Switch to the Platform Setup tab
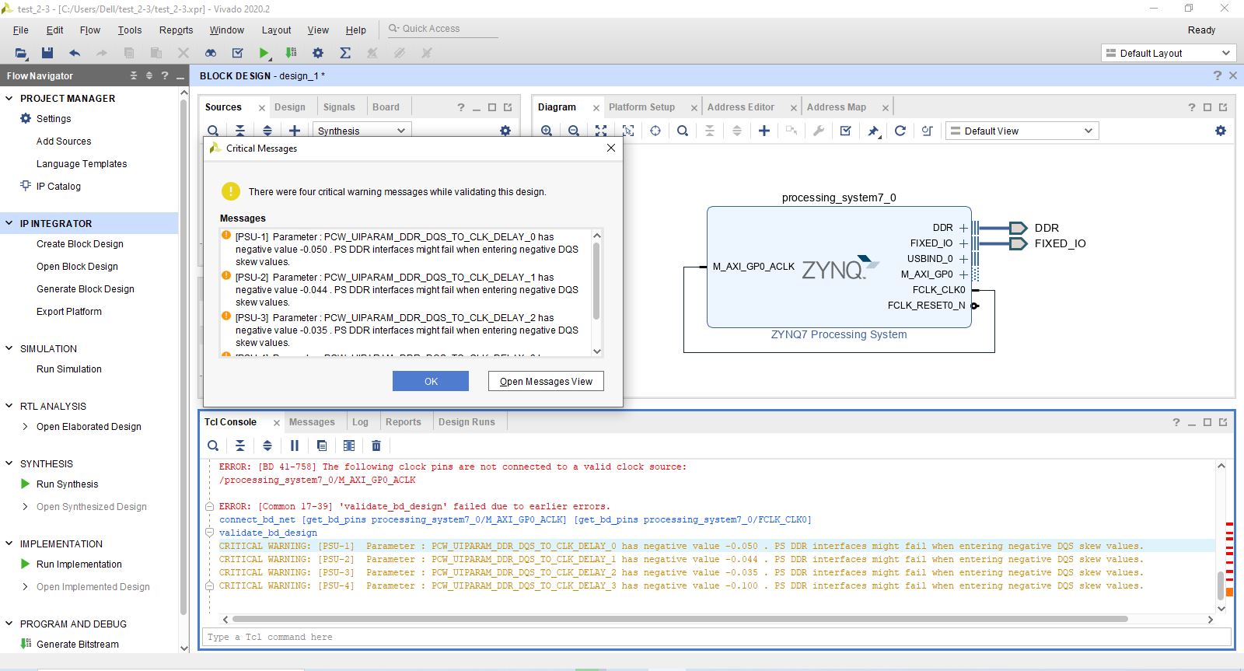Image resolution: width=1244 pixels, height=671 pixels. point(641,107)
